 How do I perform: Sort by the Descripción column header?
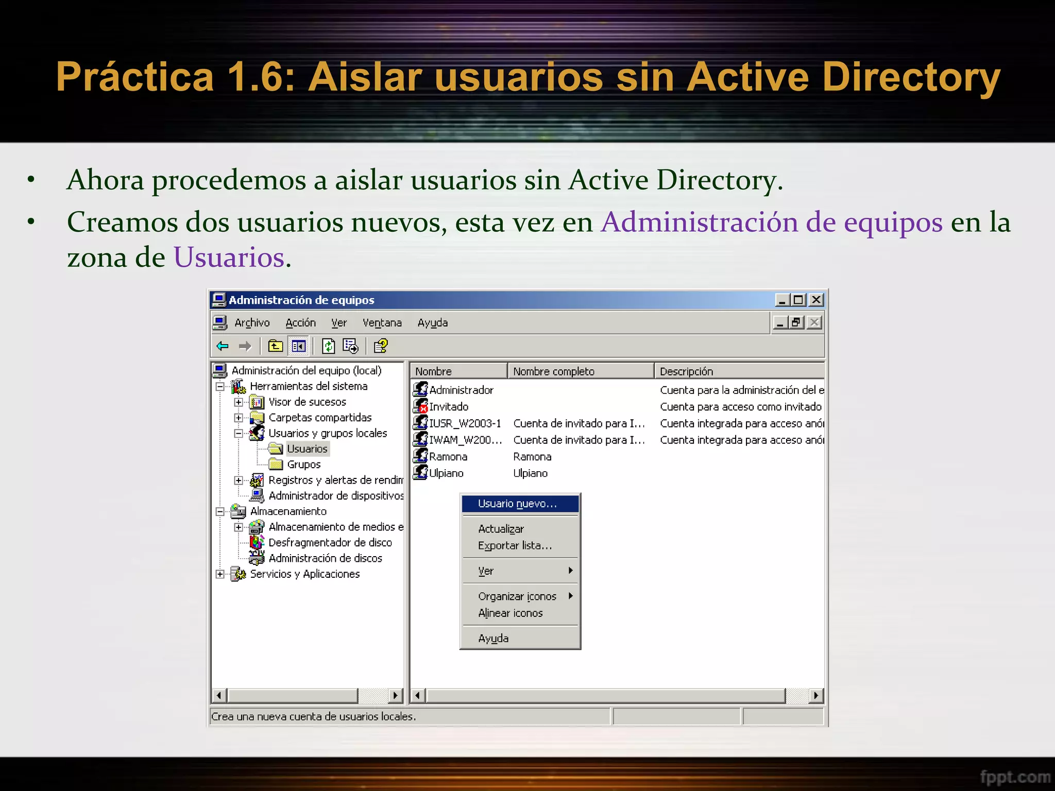coord(739,371)
